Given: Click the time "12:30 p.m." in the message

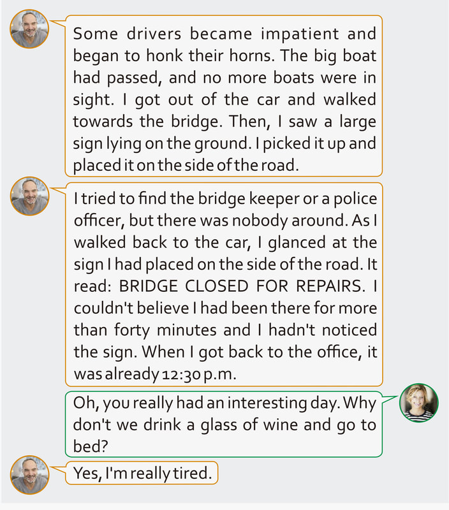Looking at the screenshot, I should [x=198, y=375].
